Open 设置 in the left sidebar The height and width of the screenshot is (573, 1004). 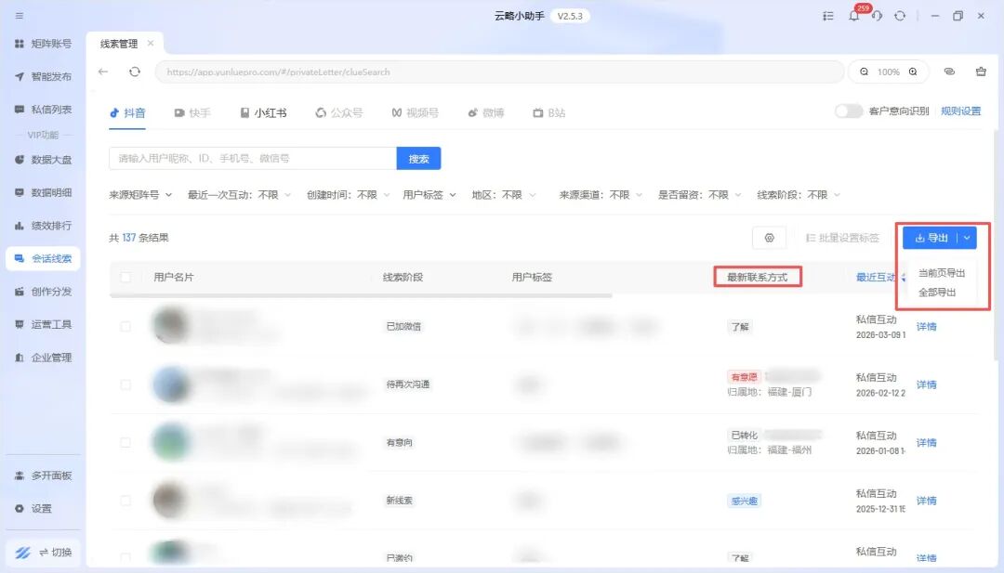click(x=41, y=509)
